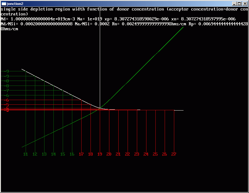Click the red x-axis label 22
The image size is (249, 193).
pos(127,154)
